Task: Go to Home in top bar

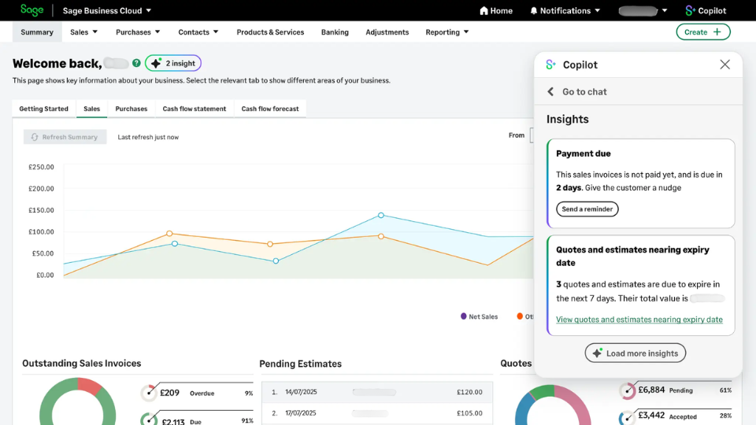Action: (496, 10)
